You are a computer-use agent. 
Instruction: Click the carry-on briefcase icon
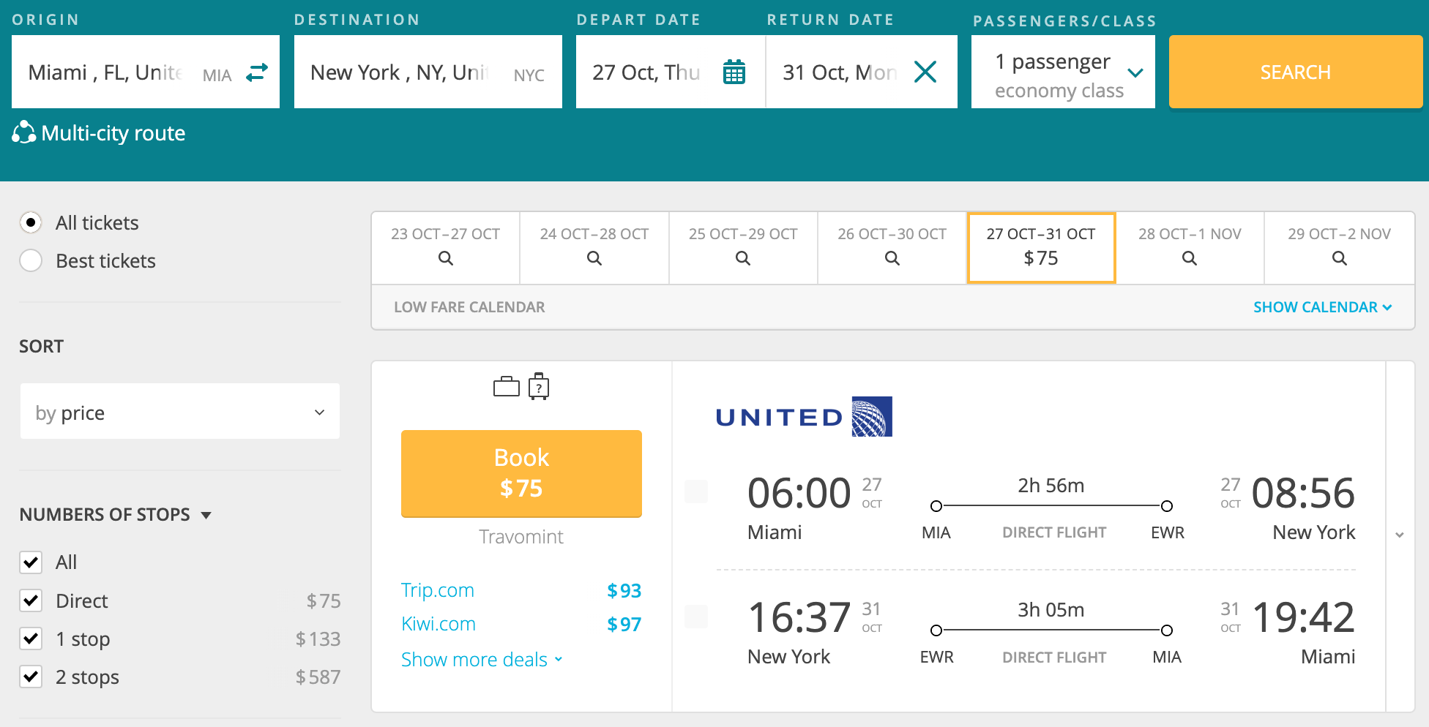pos(506,386)
